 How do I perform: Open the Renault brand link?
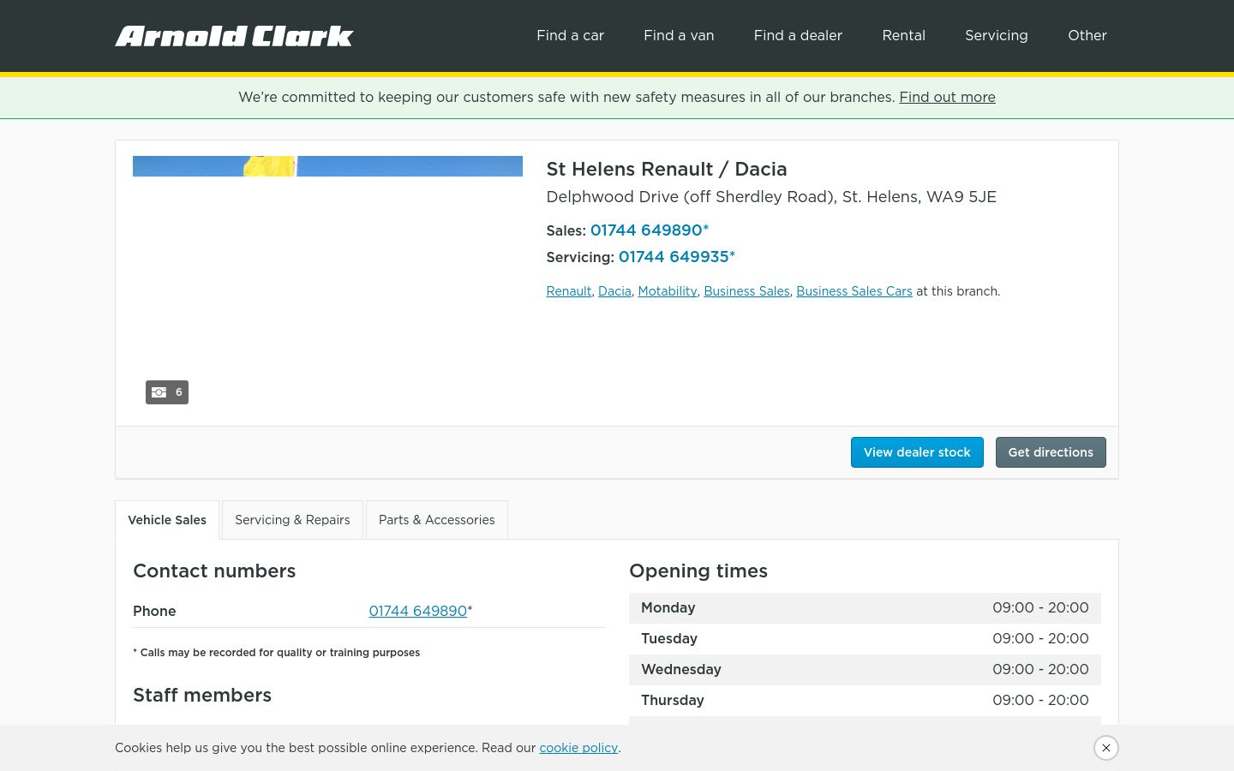click(x=569, y=291)
